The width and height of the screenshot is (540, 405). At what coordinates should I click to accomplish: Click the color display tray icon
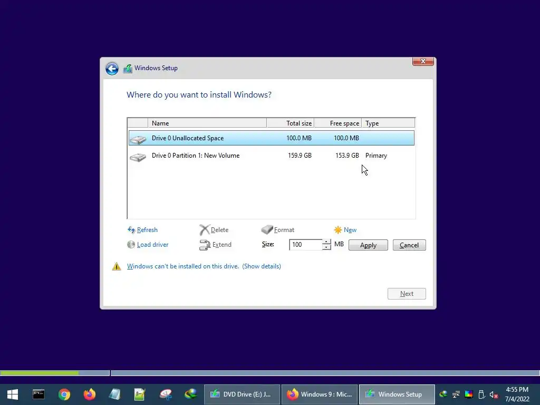(469, 394)
